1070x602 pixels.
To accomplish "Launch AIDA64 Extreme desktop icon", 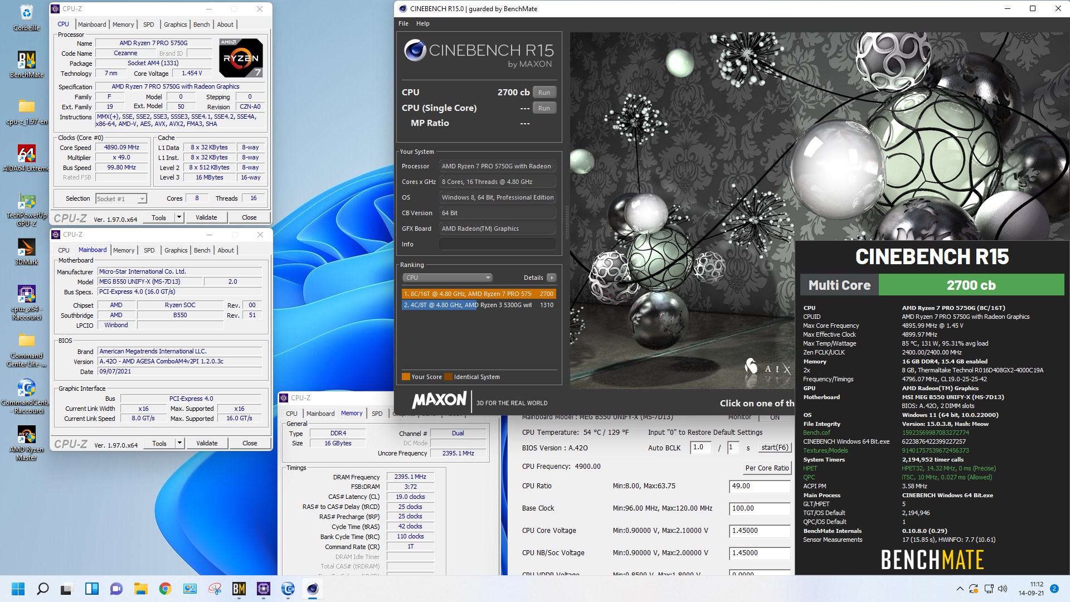I will point(26,158).
